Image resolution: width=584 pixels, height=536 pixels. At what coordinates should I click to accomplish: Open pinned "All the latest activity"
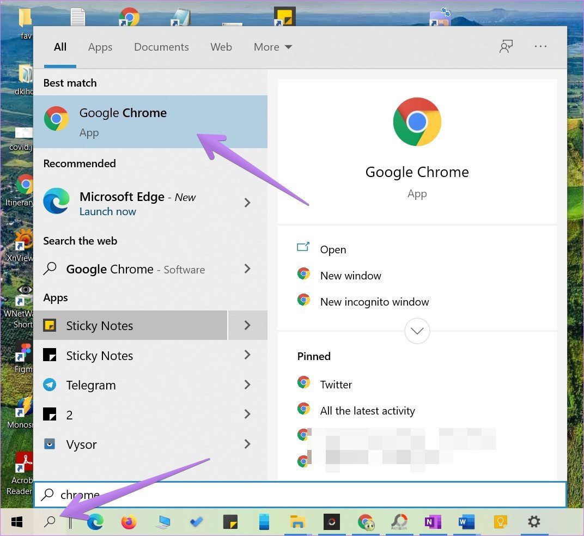(367, 411)
